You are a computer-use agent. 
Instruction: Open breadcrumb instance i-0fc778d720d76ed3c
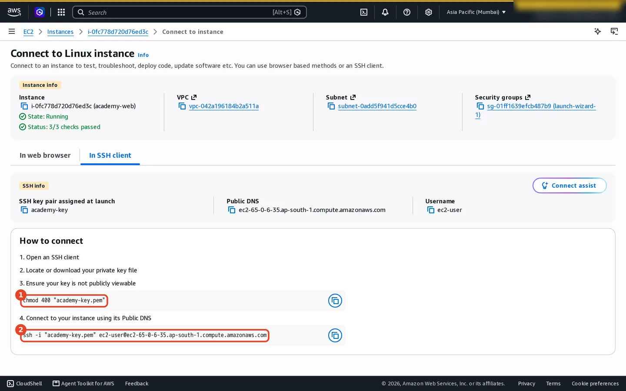[x=118, y=32]
